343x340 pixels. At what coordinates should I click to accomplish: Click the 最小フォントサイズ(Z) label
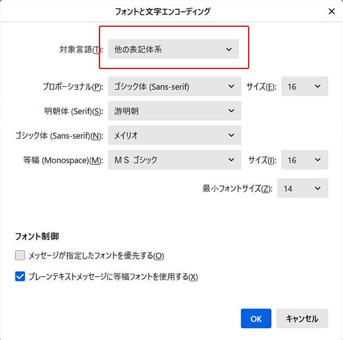237,188
